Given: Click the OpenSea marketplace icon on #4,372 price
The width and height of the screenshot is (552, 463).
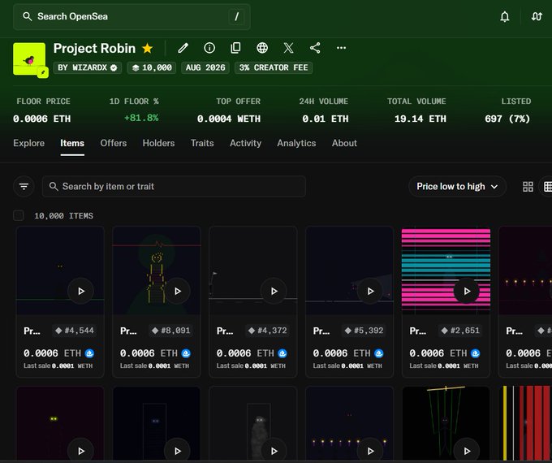Looking at the screenshot, I should [282, 353].
